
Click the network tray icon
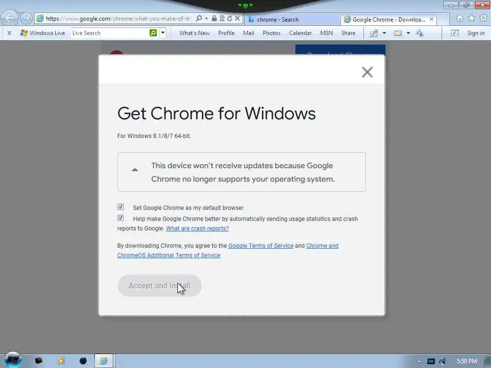click(x=431, y=361)
